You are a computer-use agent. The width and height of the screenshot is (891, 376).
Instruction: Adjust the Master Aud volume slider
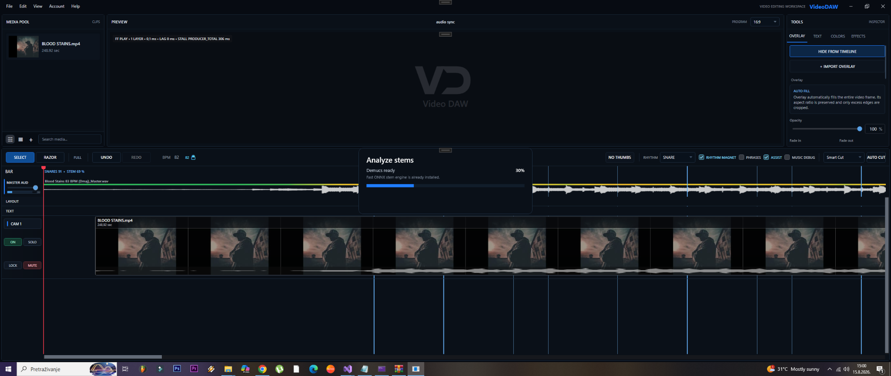point(23,188)
